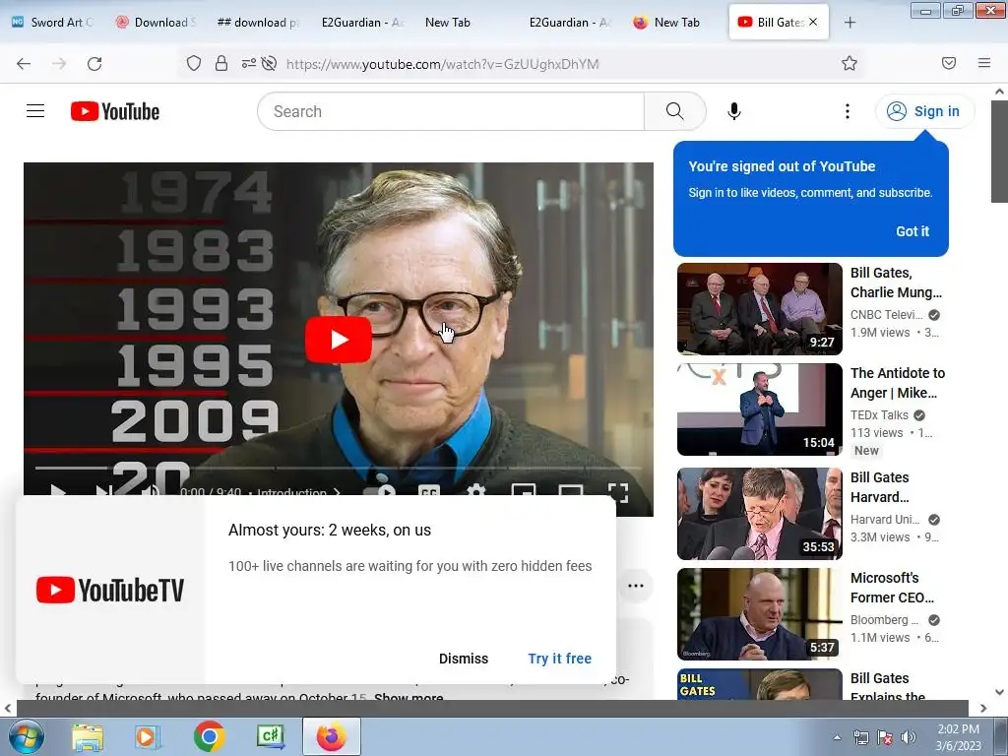Show hidden tray icons arrow
The image size is (1008, 756).
coord(837,737)
